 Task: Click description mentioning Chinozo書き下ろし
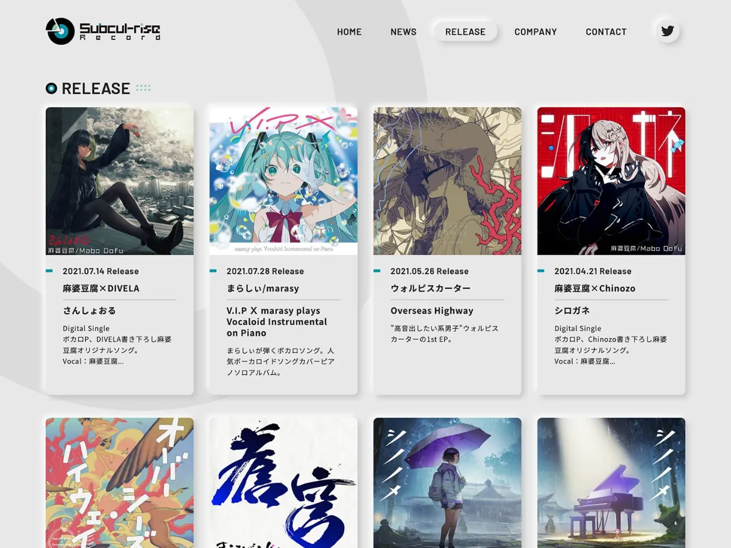(610, 345)
